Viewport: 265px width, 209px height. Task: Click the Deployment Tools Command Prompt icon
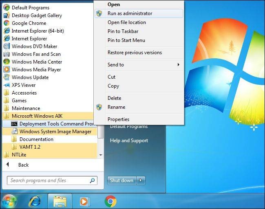pos(14,124)
